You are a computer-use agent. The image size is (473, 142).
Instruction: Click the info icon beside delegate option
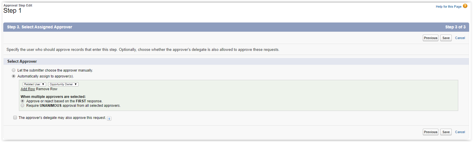[109, 119]
